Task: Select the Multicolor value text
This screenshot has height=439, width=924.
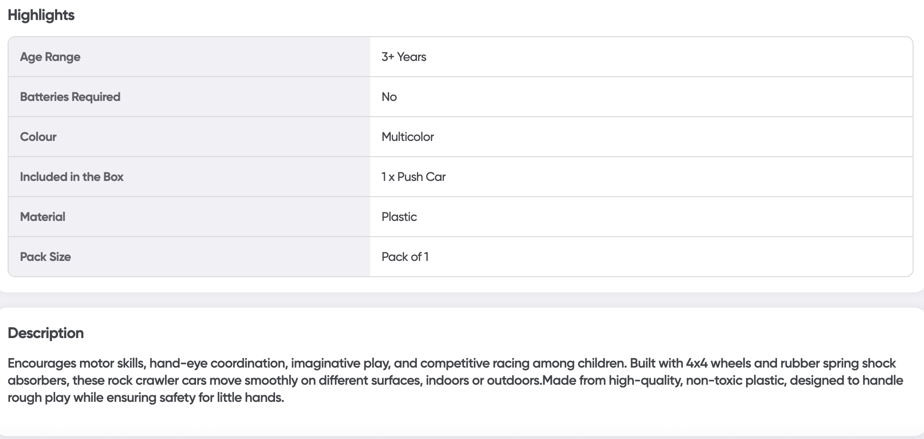Action: (x=407, y=137)
